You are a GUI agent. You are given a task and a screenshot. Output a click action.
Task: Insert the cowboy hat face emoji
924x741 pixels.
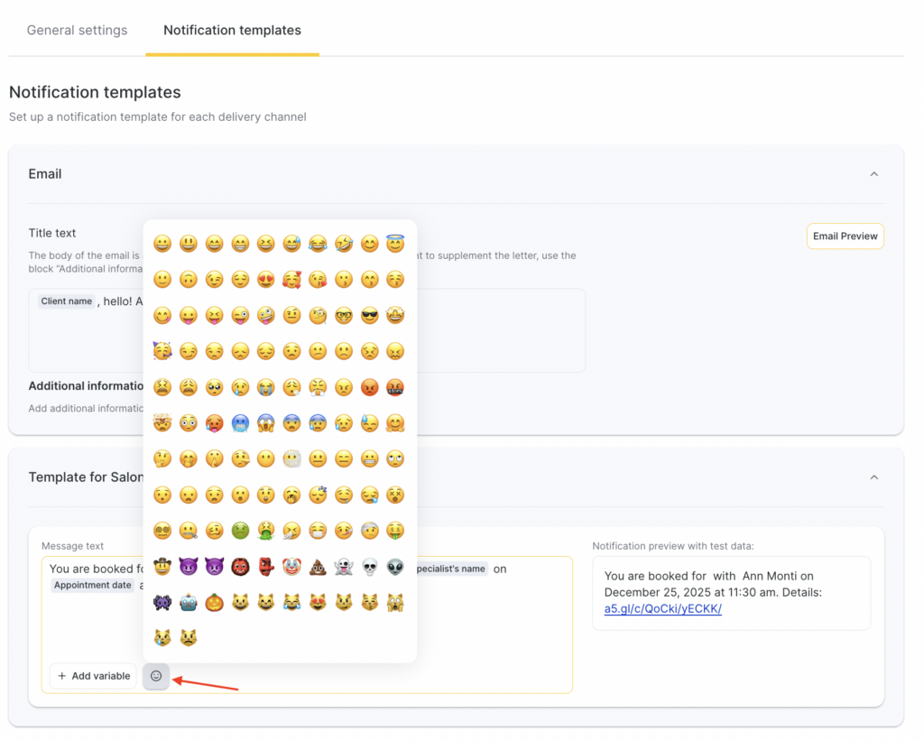[x=162, y=567]
